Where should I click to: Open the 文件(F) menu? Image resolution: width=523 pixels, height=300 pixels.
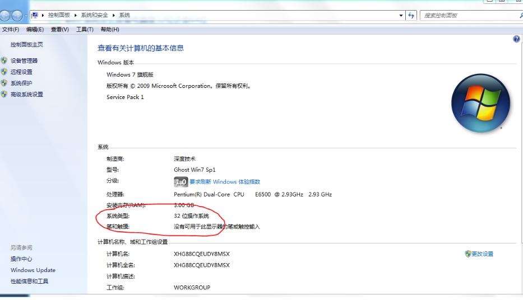pos(10,29)
